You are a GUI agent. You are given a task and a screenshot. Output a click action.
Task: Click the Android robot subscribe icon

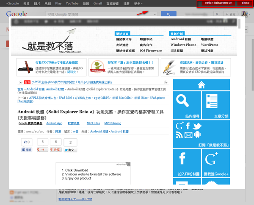click(x=197, y=135)
